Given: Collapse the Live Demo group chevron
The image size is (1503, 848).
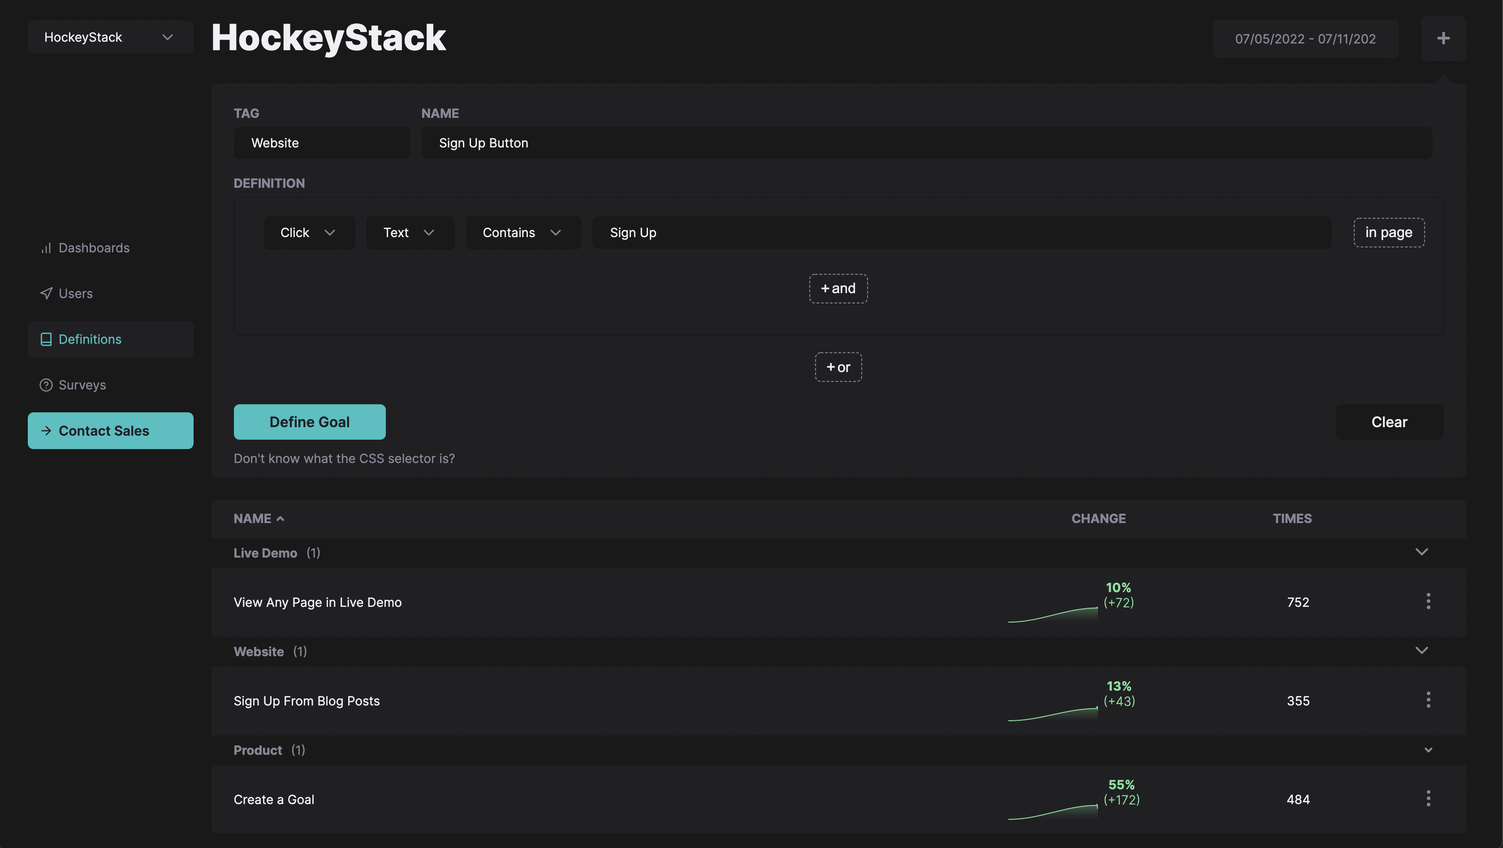Looking at the screenshot, I should click(1421, 552).
